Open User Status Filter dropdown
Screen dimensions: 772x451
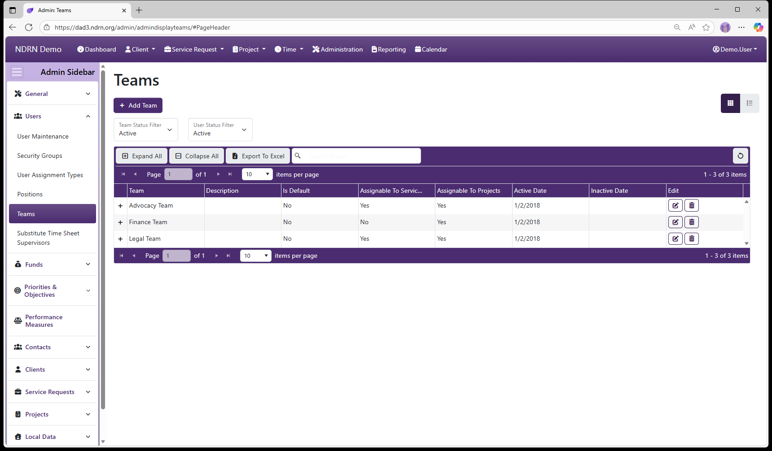pyautogui.click(x=220, y=130)
